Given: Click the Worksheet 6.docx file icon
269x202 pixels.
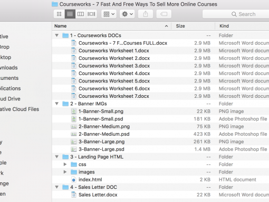Looking at the screenshot, I should coord(74,88).
